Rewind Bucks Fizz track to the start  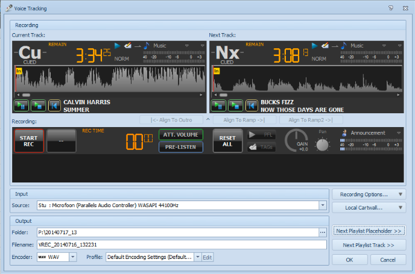pyautogui.click(x=252, y=106)
